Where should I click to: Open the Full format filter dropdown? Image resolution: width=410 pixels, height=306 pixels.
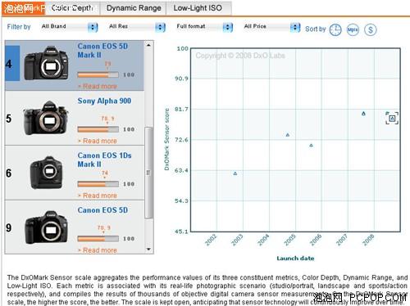click(x=204, y=27)
